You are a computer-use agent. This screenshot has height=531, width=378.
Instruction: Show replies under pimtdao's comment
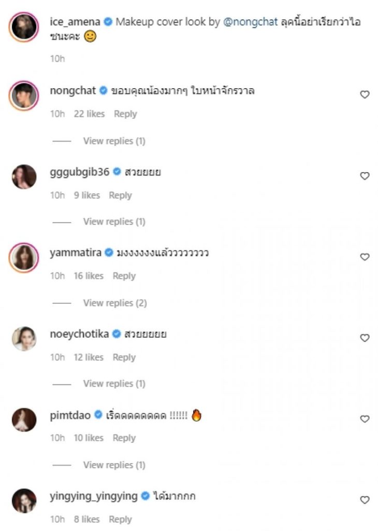point(114,465)
